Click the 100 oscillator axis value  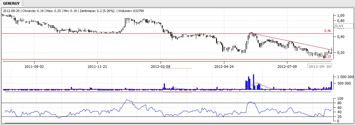pos(340,99)
